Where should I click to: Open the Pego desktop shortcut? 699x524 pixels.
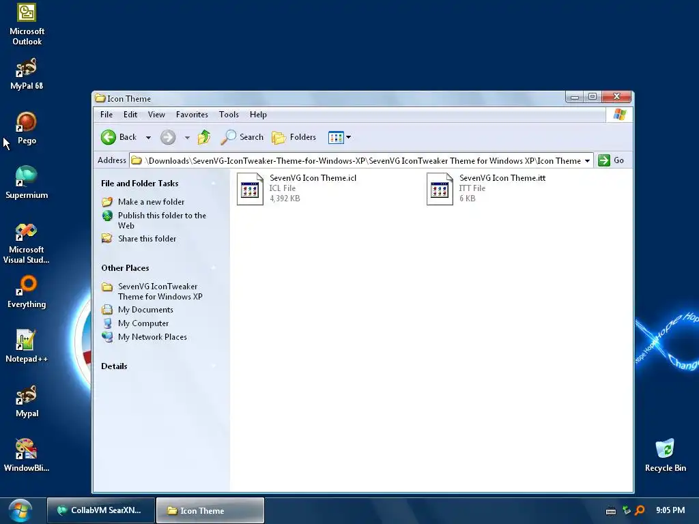click(x=27, y=128)
